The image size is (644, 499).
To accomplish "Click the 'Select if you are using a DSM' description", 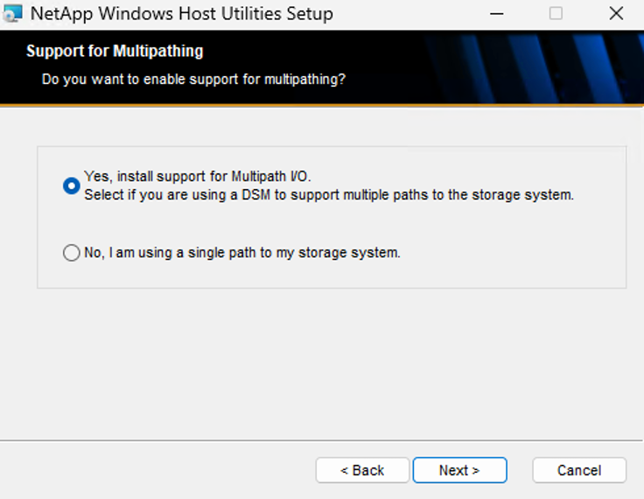I will [329, 195].
